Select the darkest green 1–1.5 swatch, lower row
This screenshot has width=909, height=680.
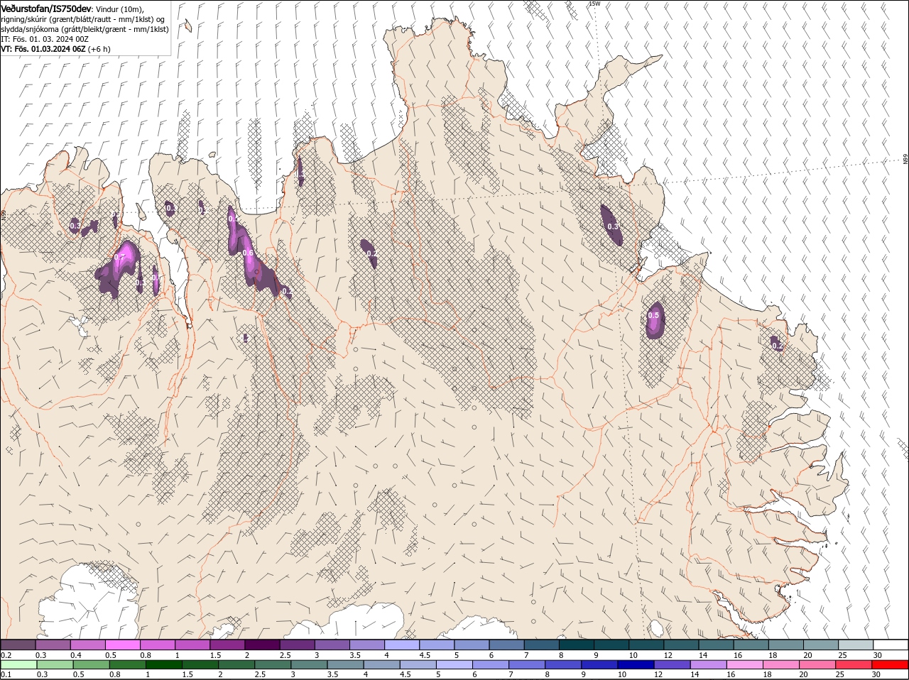(164, 664)
